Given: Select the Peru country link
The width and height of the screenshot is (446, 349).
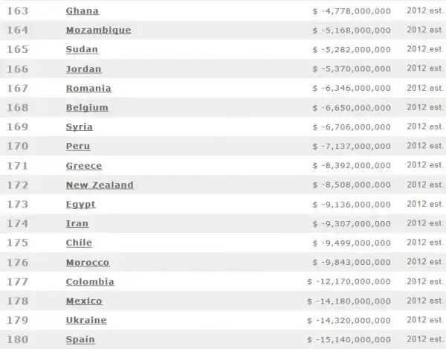Looking at the screenshot, I should click(x=78, y=147).
